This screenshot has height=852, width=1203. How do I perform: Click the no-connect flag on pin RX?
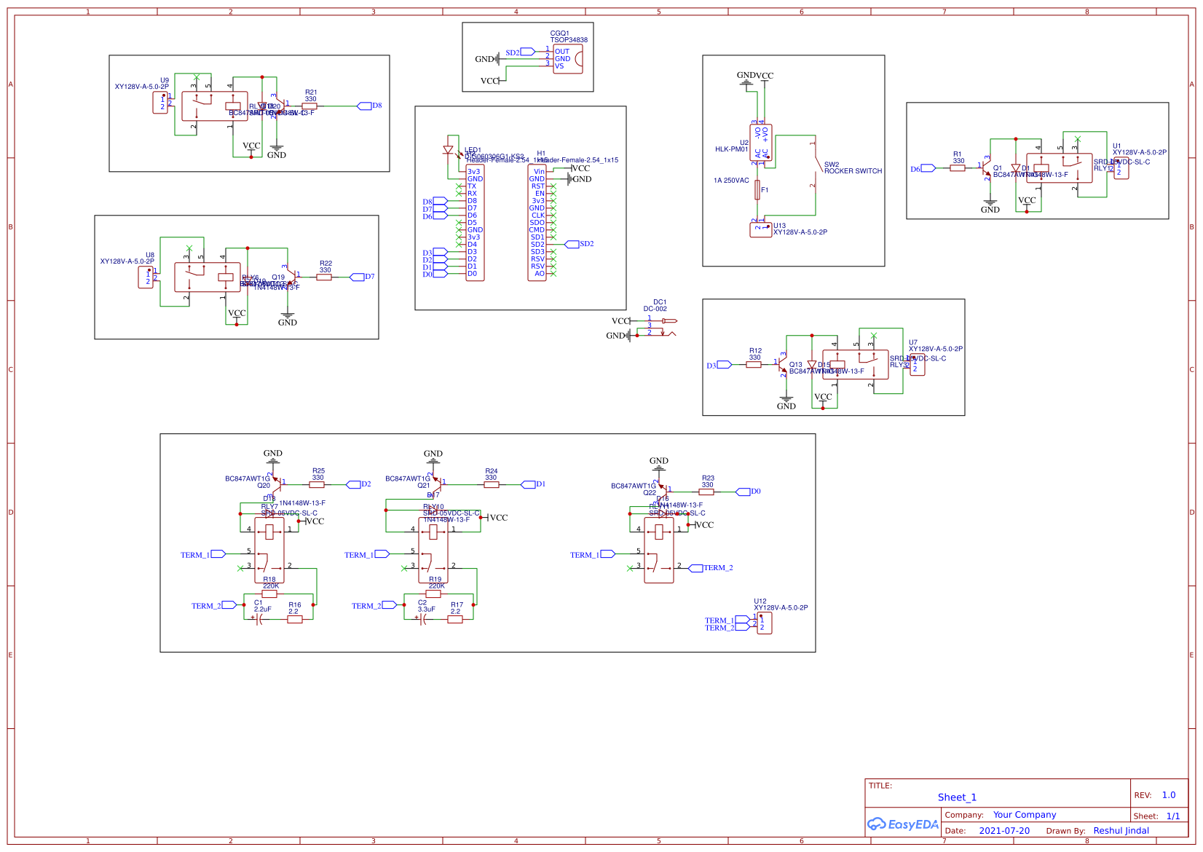point(458,192)
